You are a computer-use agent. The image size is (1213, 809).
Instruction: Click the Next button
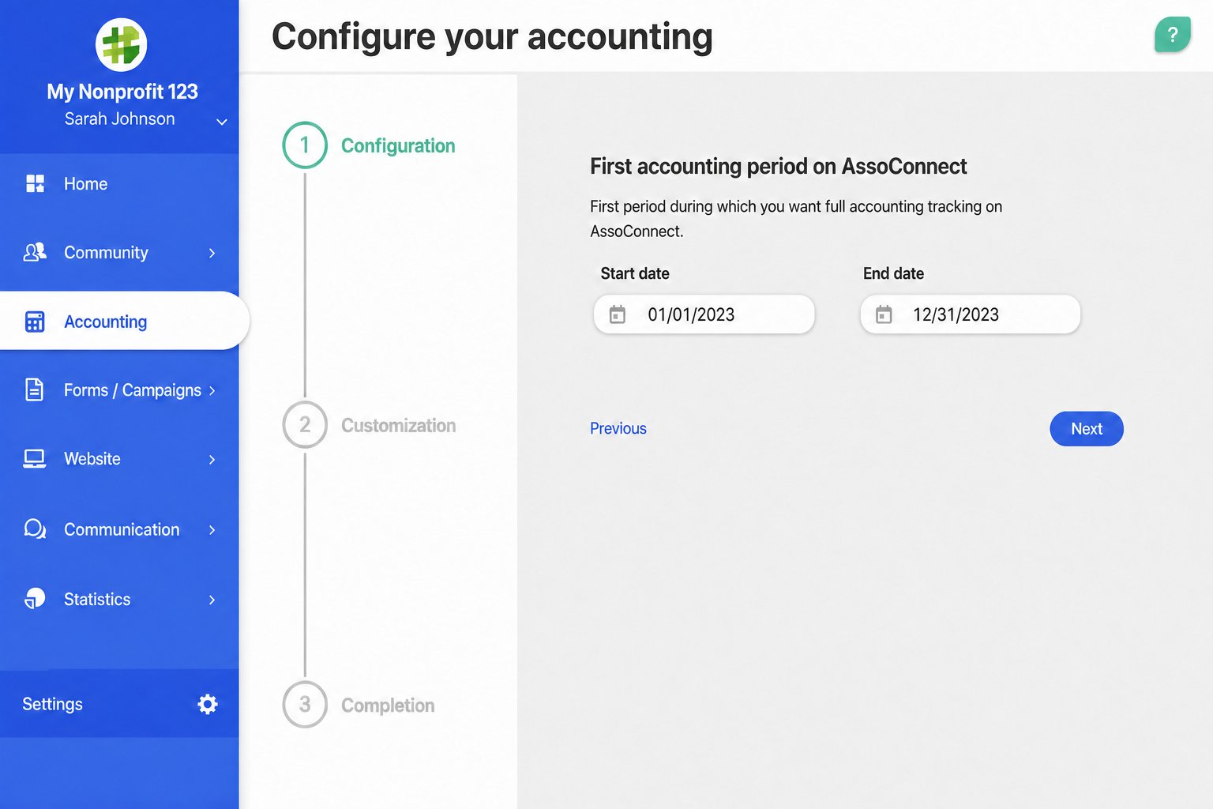(1087, 428)
